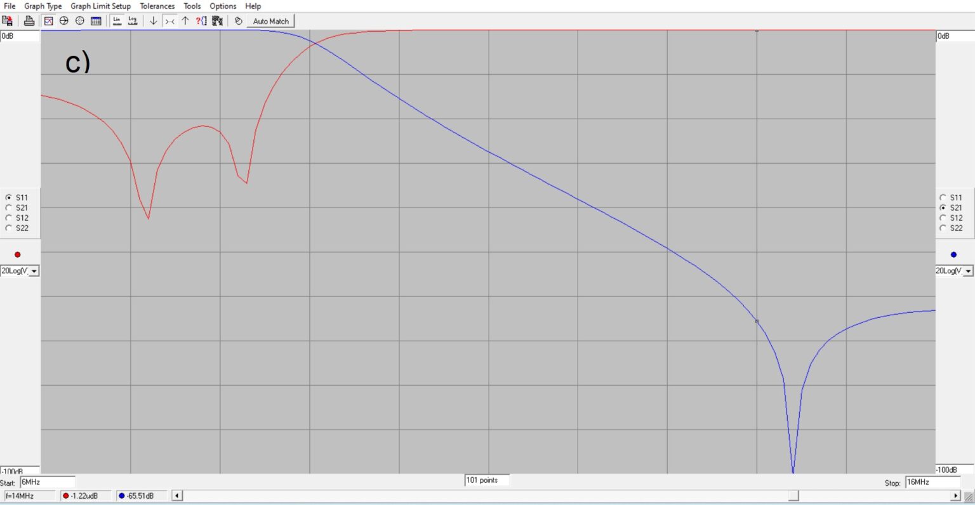This screenshot has height=505, width=975.
Task: Select S12 on the right parameter panel
Action: point(944,218)
